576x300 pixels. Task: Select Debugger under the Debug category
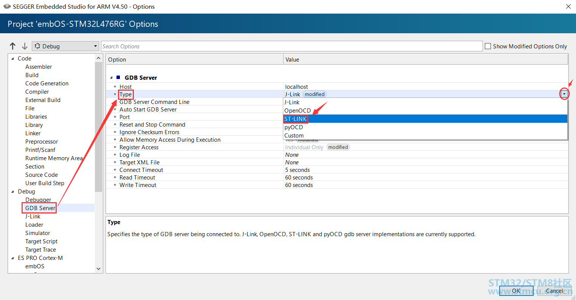(x=38, y=200)
